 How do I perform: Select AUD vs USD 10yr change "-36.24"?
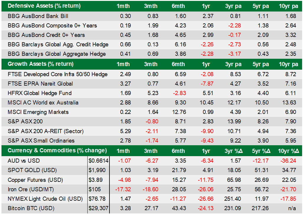tap(288, 161)
